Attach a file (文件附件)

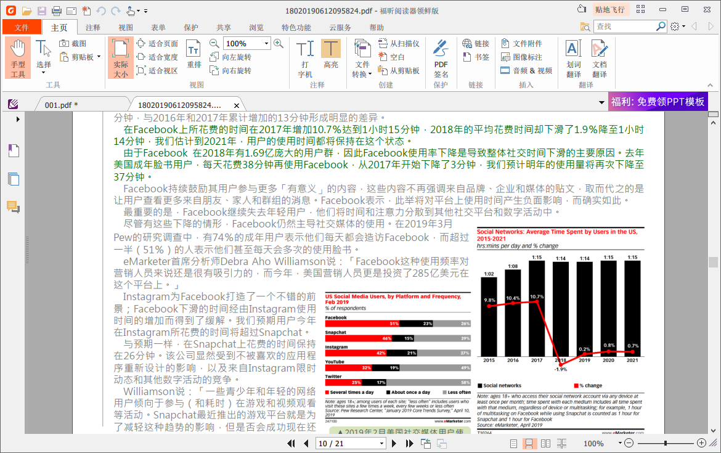click(521, 43)
